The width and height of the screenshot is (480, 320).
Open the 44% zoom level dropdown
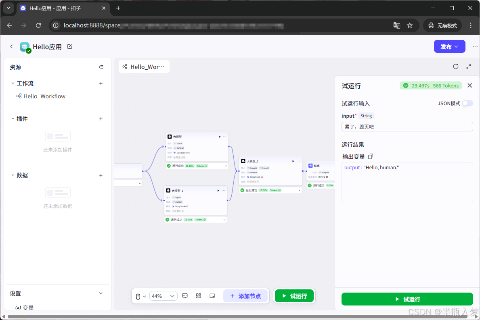point(163,296)
